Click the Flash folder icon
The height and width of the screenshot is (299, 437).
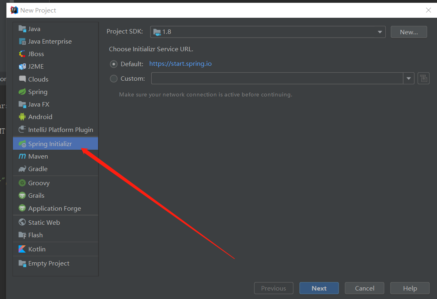(x=22, y=235)
